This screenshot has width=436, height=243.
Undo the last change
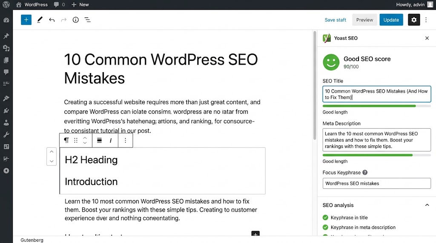click(x=52, y=20)
